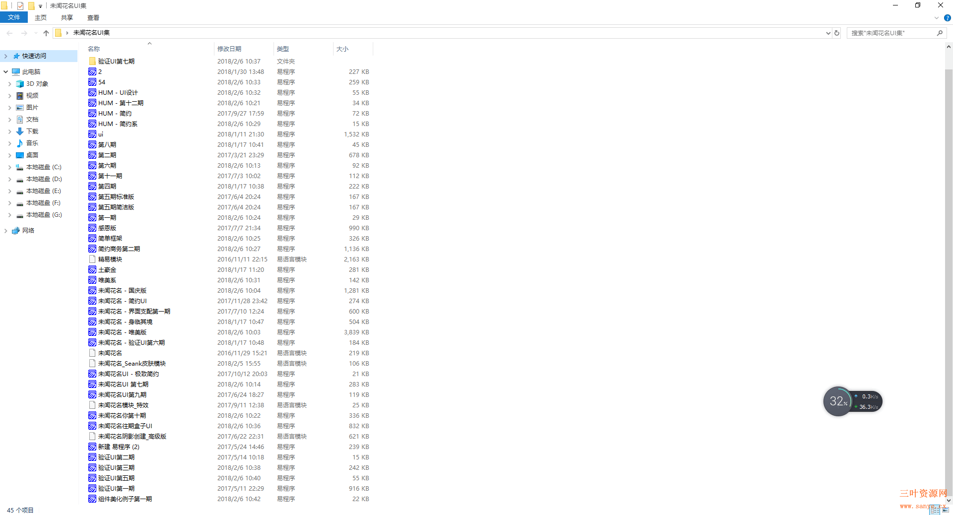Click the Music (音乐) icon in sidebar
Image resolution: width=953 pixels, height=515 pixels.
[x=20, y=143]
